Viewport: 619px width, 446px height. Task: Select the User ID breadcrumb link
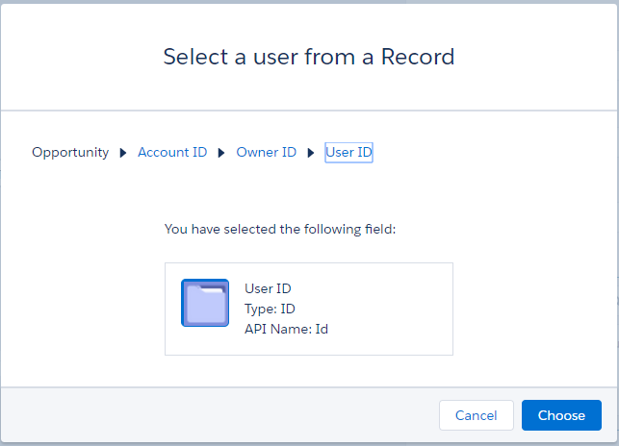click(348, 153)
